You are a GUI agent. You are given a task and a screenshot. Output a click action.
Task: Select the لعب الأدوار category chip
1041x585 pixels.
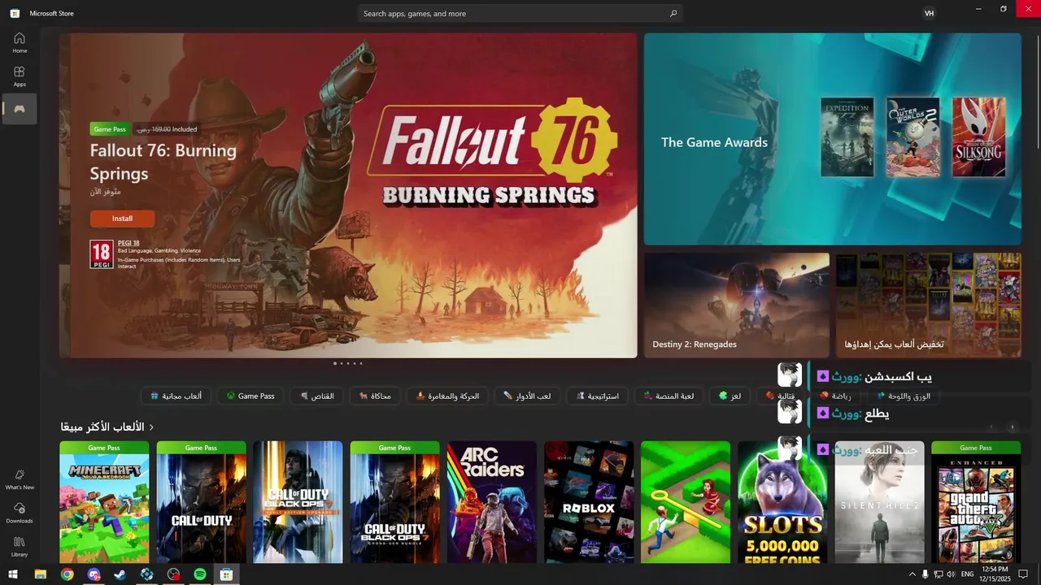coord(526,396)
